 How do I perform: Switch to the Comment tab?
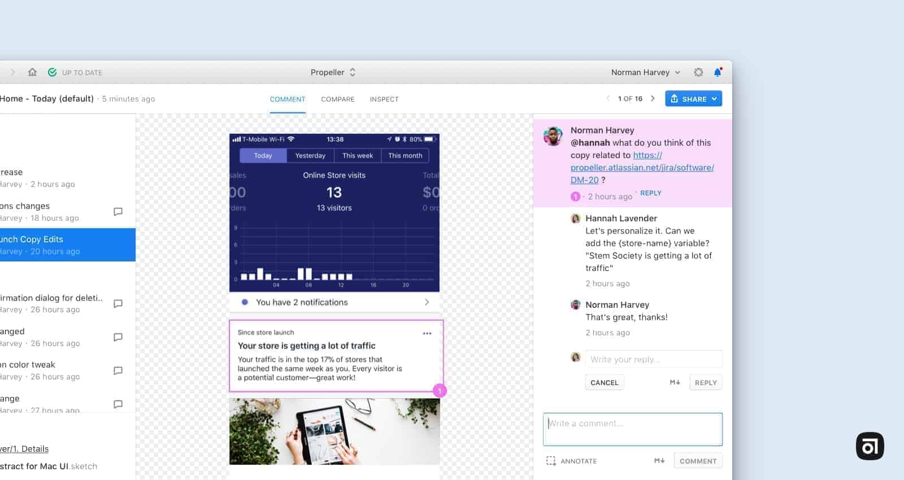(x=288, y=99)
